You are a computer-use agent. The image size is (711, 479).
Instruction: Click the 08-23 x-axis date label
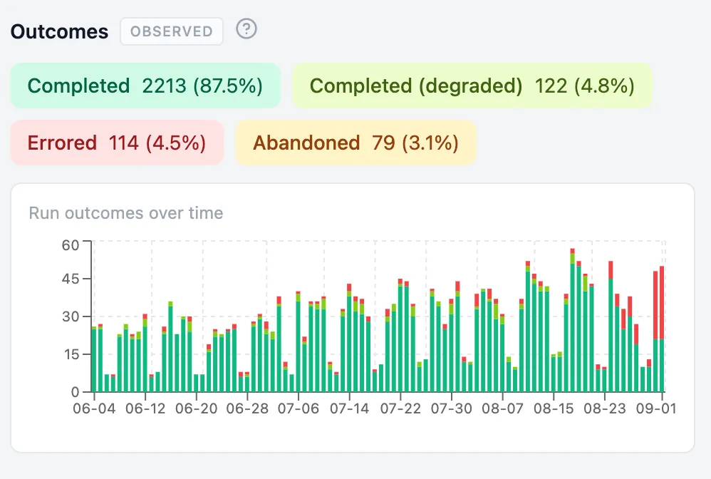605,408
